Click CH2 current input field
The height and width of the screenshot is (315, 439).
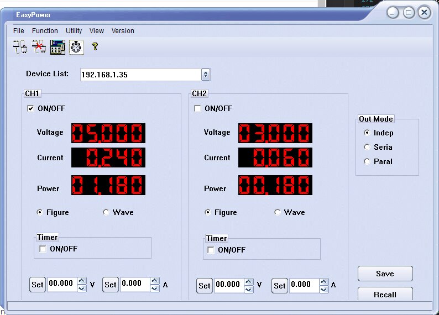304,286
